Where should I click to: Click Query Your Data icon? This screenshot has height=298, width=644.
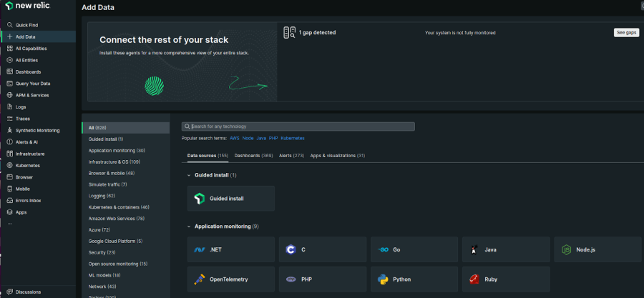point(10,84)
